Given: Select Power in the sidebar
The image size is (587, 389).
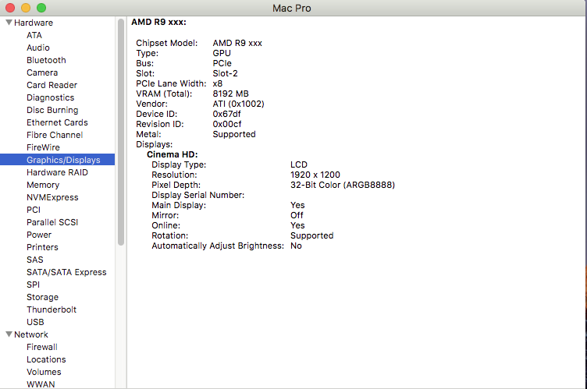Looking at the screenshot, I should tap(39, 235).
